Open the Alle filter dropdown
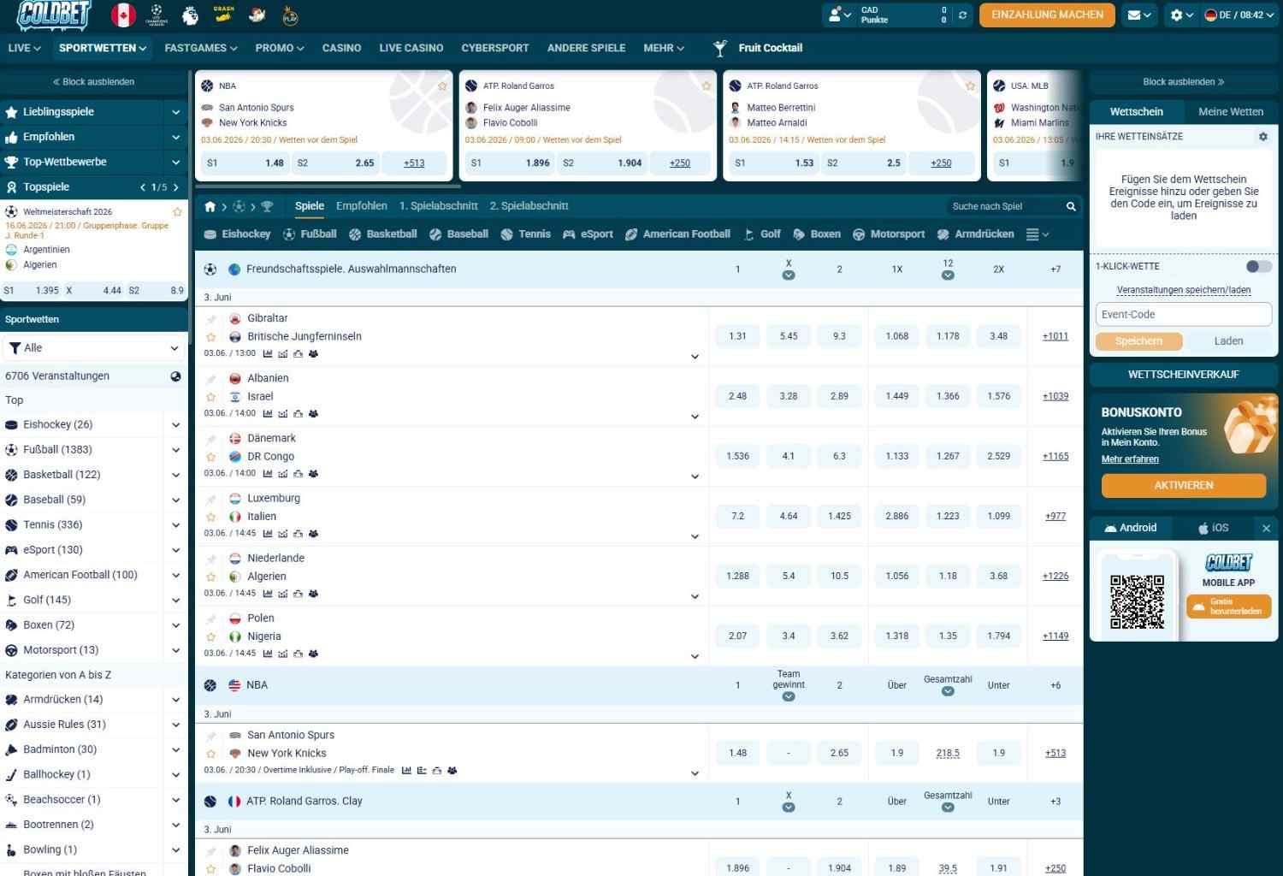Image resolution: width=1283 pixels, height=876 pixels. click(94, 348)
